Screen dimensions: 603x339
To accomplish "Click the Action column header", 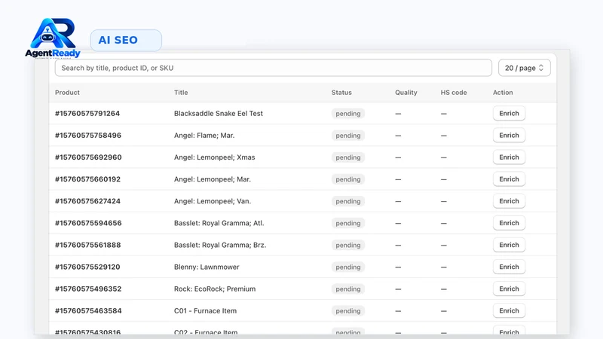I will [503, 92].
